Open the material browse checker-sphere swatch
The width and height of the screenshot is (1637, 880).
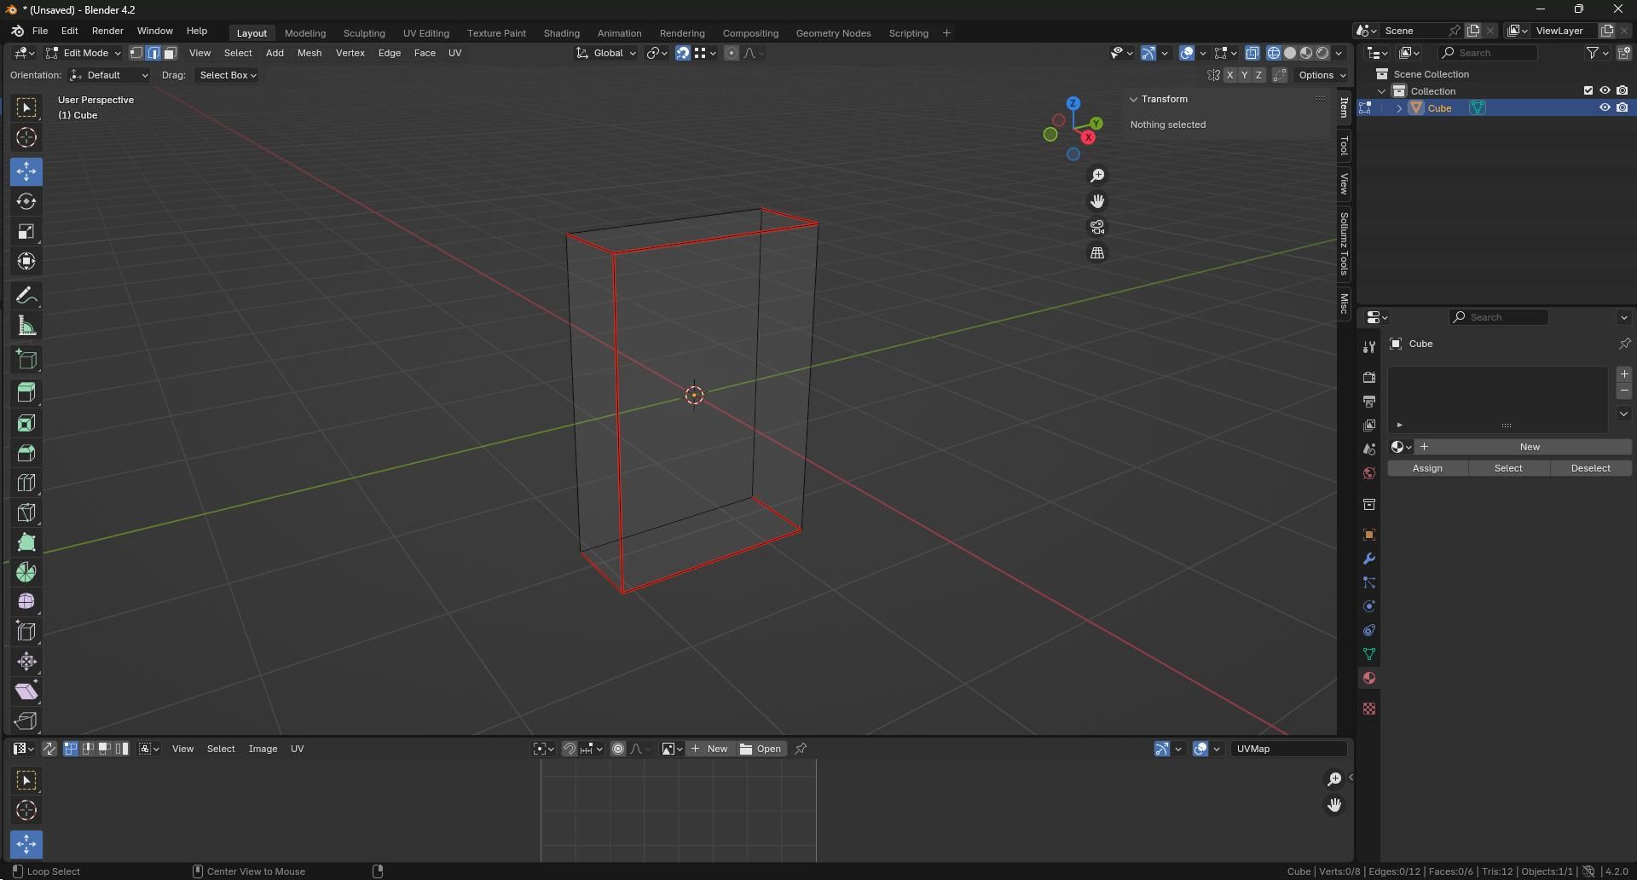1399,446
